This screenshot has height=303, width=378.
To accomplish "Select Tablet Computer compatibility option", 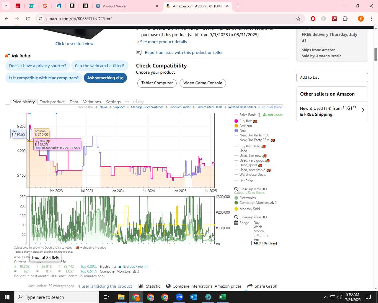I will [x=157, y=83].
